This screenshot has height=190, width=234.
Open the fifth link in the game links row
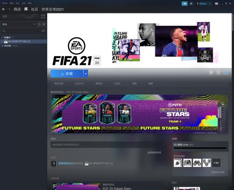pyautogui.click(x=134, y=84)
